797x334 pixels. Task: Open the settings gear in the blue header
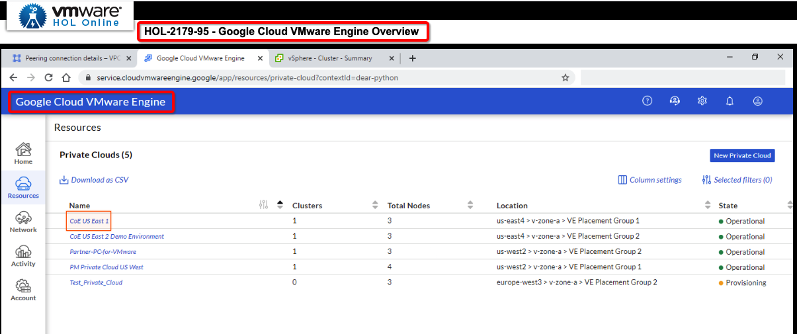coord(702,101)
